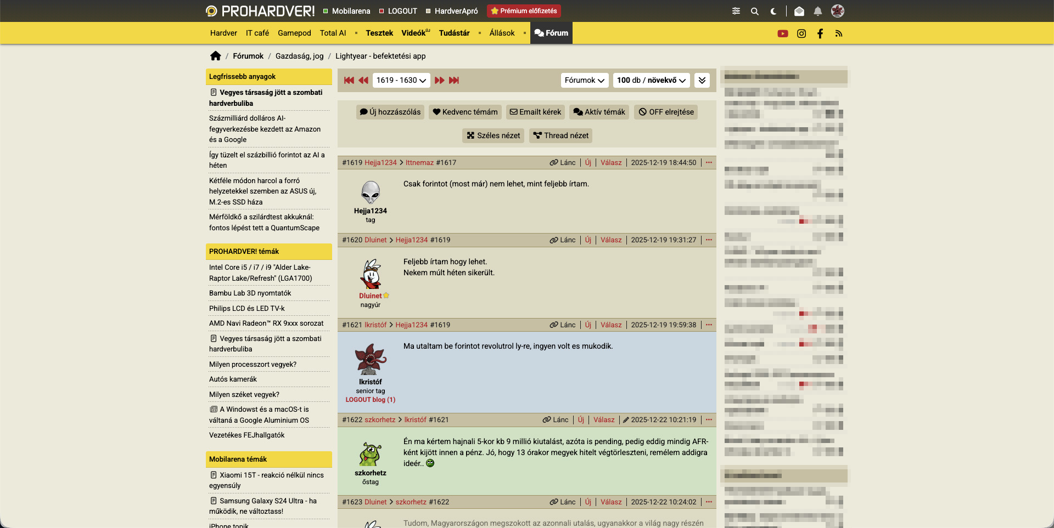Toggle dark mode moon icon

(773, 11)
